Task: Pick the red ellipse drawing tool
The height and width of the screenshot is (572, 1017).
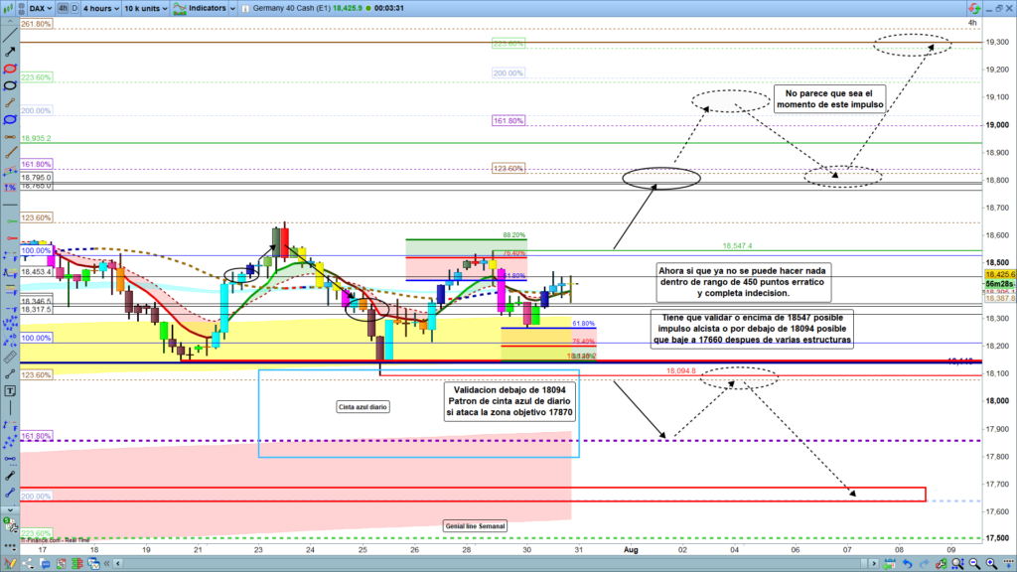Action: pyautogui.click(x=9, y=69)
